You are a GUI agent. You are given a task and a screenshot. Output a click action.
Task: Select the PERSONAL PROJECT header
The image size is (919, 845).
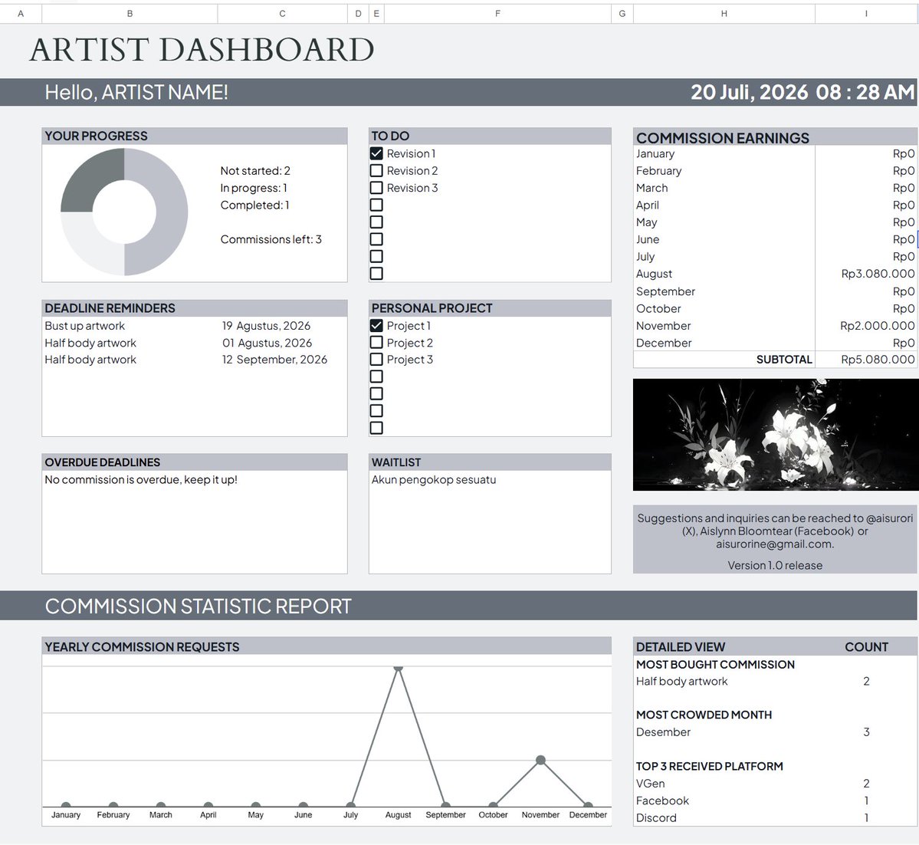(490, 307)
